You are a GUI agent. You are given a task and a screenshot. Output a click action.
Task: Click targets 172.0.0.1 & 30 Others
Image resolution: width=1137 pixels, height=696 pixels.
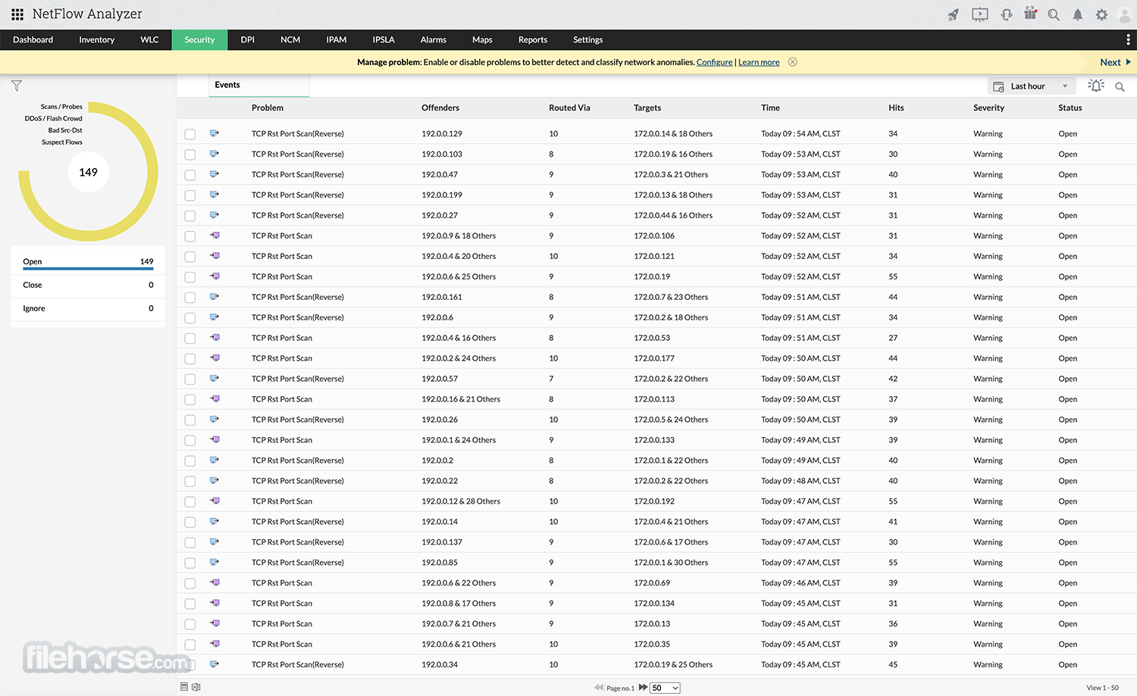pyautogui.click(x=671, y=563)
